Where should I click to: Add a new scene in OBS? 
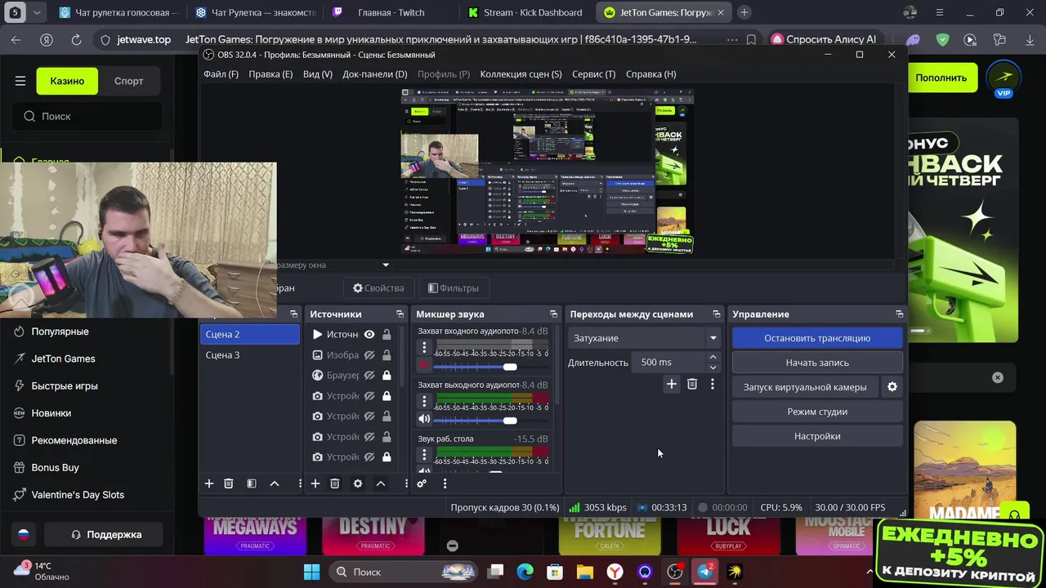pyautogui.click(x=209, y=483)
